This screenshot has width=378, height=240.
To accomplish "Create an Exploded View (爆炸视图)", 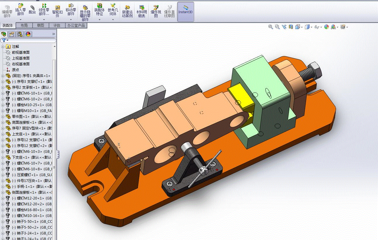I will pos(156,12).
